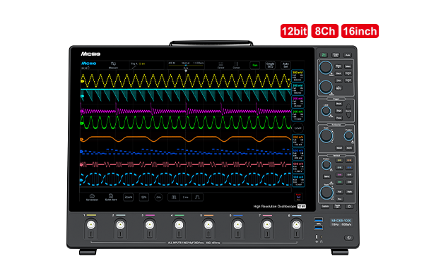Push the horizontal Scale knob
This screenshot has width=424, height=268.
click(326, 135)
